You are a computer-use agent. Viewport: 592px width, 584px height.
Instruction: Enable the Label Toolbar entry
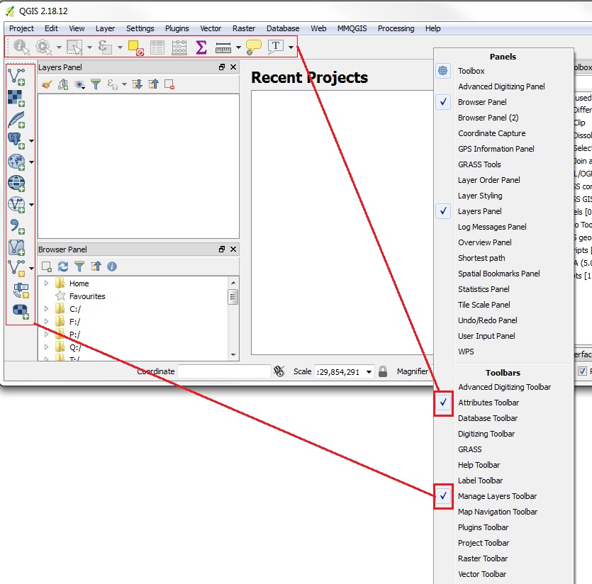(480, 481)
